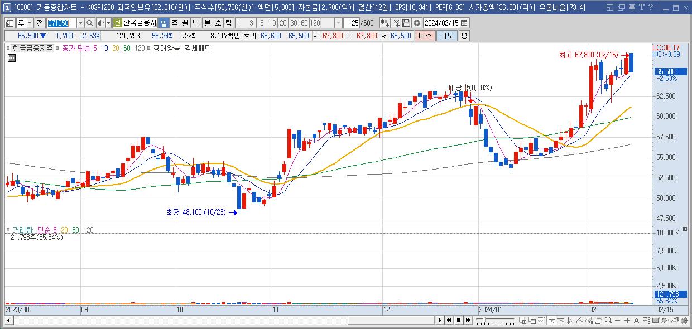Click the stop button at bottom
692x329 pixels.
click(x=459, y=320)
